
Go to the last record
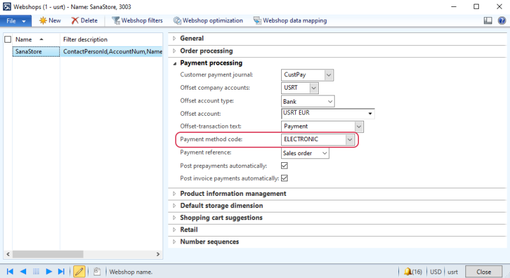(62, 272)
